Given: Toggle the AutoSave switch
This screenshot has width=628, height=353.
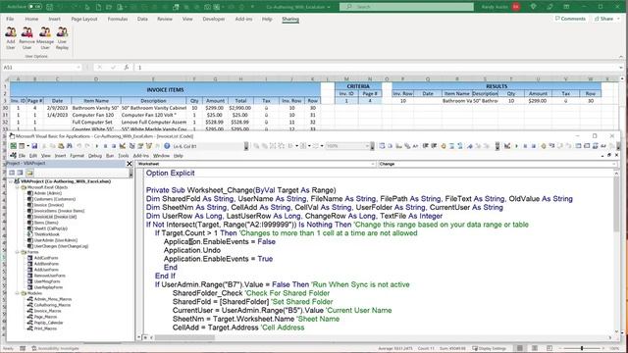Looking at the screenshot, I should 35,7.
